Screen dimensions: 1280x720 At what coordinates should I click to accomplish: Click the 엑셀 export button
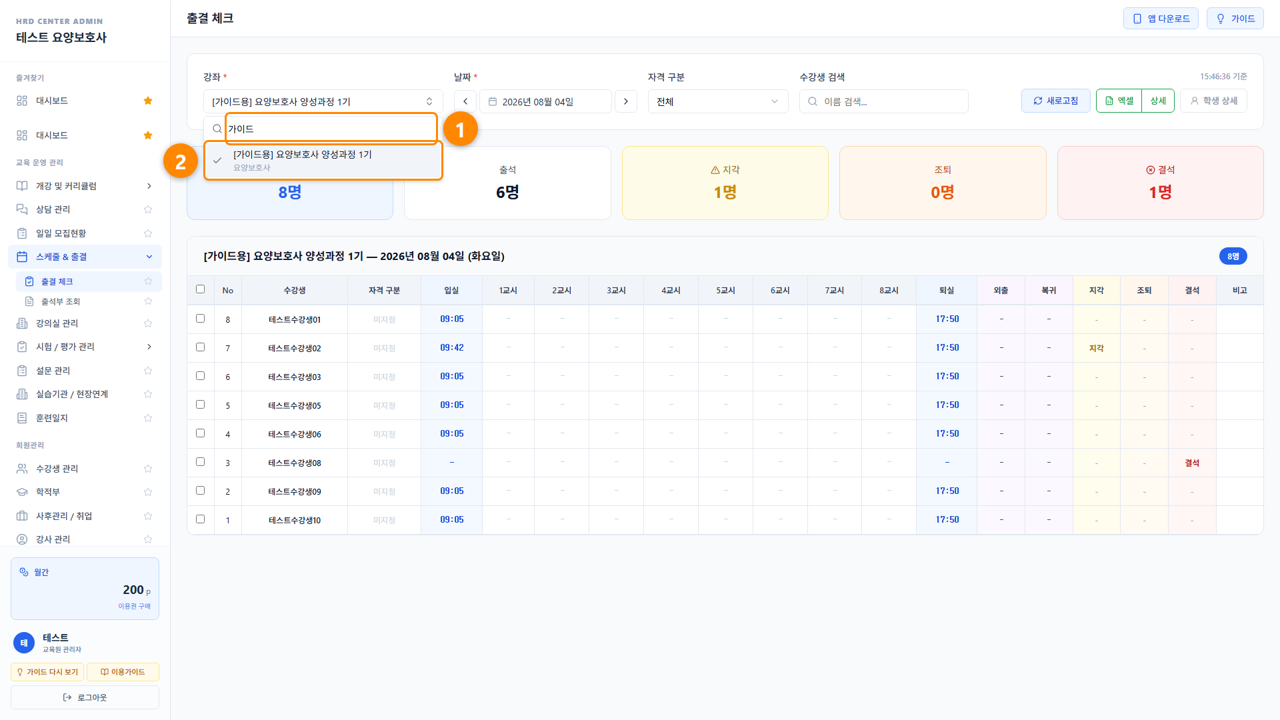pos(1119,101)
